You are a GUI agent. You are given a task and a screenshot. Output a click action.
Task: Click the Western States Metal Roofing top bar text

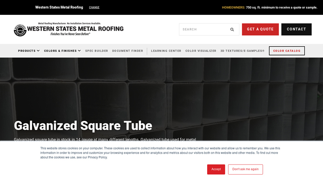click(x=59, y=7)
